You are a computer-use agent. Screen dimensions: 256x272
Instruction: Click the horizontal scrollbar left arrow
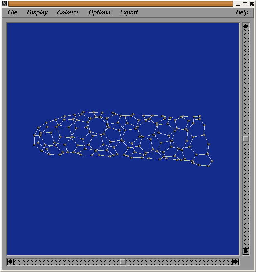coord(10,262)
